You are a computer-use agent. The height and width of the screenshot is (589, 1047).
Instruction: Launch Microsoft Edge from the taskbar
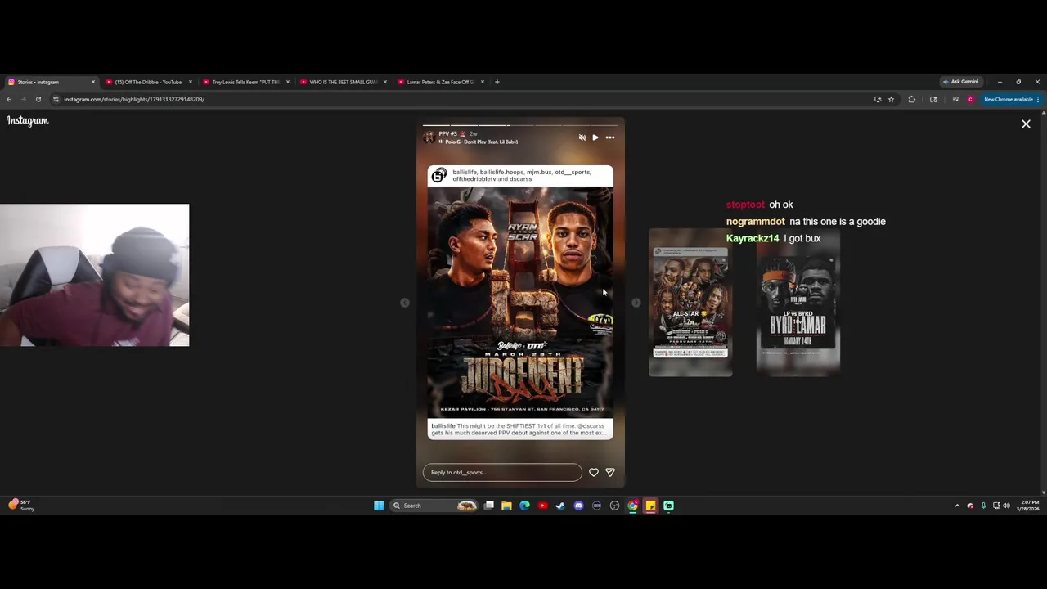[524, 506]
